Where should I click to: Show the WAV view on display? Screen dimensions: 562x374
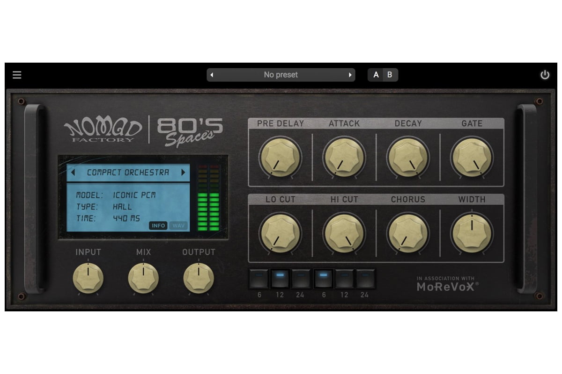[x=178, y=225]
